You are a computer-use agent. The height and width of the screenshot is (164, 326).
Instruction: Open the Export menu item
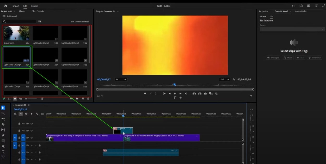click(x=34, y=6)
